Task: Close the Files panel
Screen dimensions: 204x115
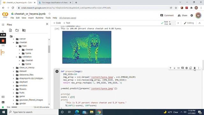Action: click(x=47, y=24)
